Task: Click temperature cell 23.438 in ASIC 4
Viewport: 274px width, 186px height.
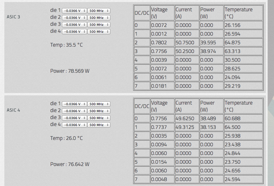Action: tap(243, 145)
